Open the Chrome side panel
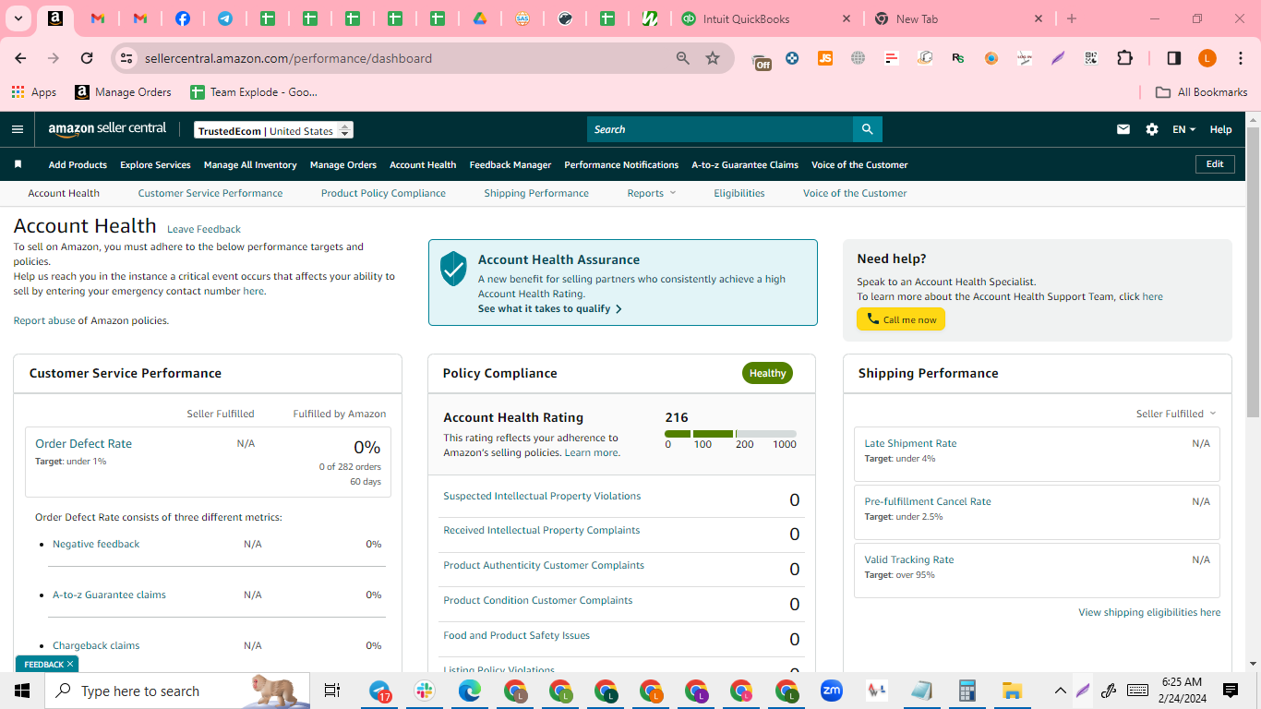This screenshot has height=709, width=1261. (x=1174, y=58)
